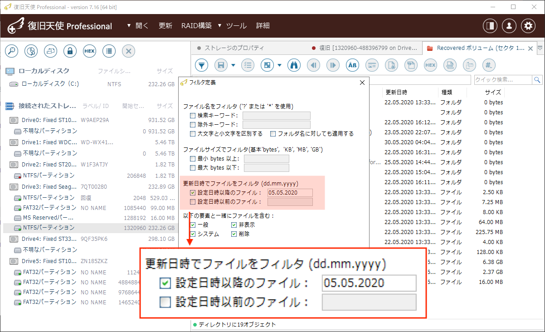545x332 pixels.
Task: Open the 開く menu
Action: [x=142, y=26]
